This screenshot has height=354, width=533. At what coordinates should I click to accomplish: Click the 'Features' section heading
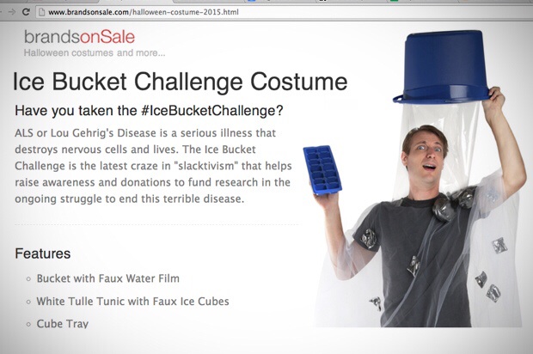(43, 253)
